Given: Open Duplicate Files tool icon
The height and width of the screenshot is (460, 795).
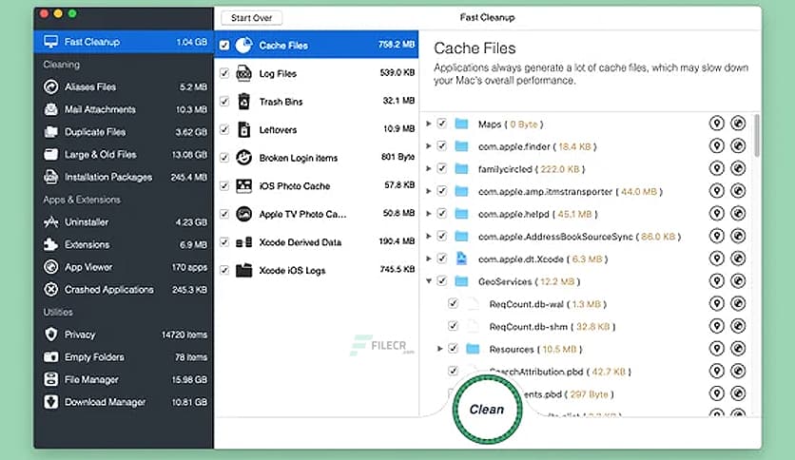Looking at the screenshot, I should (x=50, y=132).
